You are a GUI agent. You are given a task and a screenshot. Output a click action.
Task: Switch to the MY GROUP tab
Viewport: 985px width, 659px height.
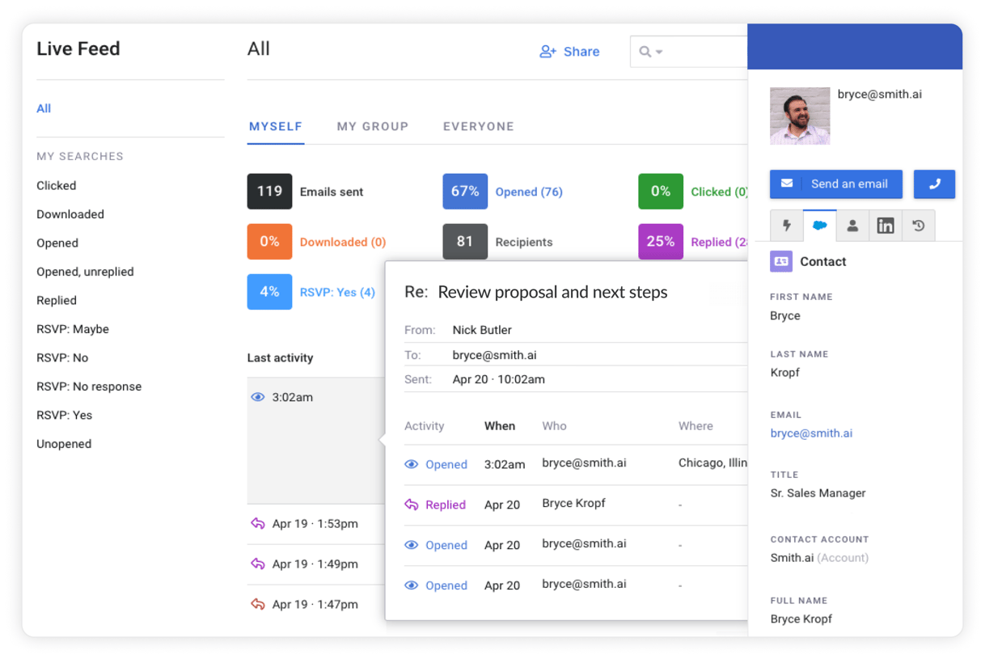click(373, 126)
